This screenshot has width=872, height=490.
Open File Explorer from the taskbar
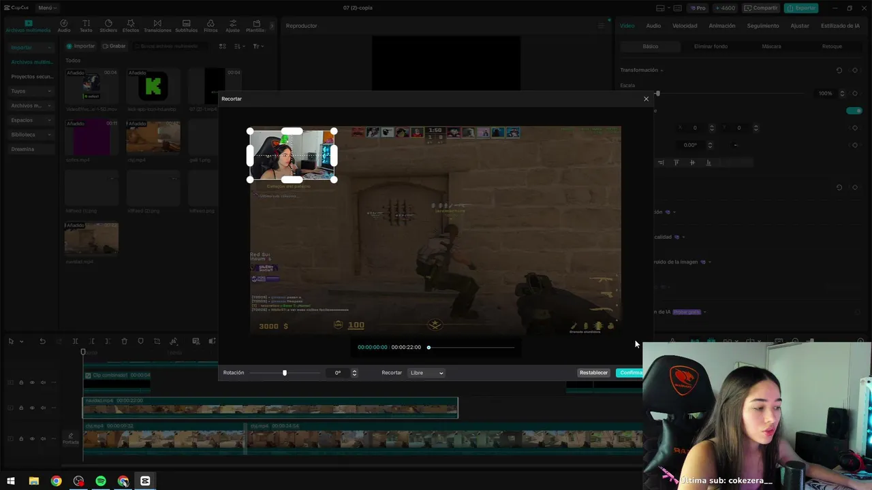click(x=33, y=480)
